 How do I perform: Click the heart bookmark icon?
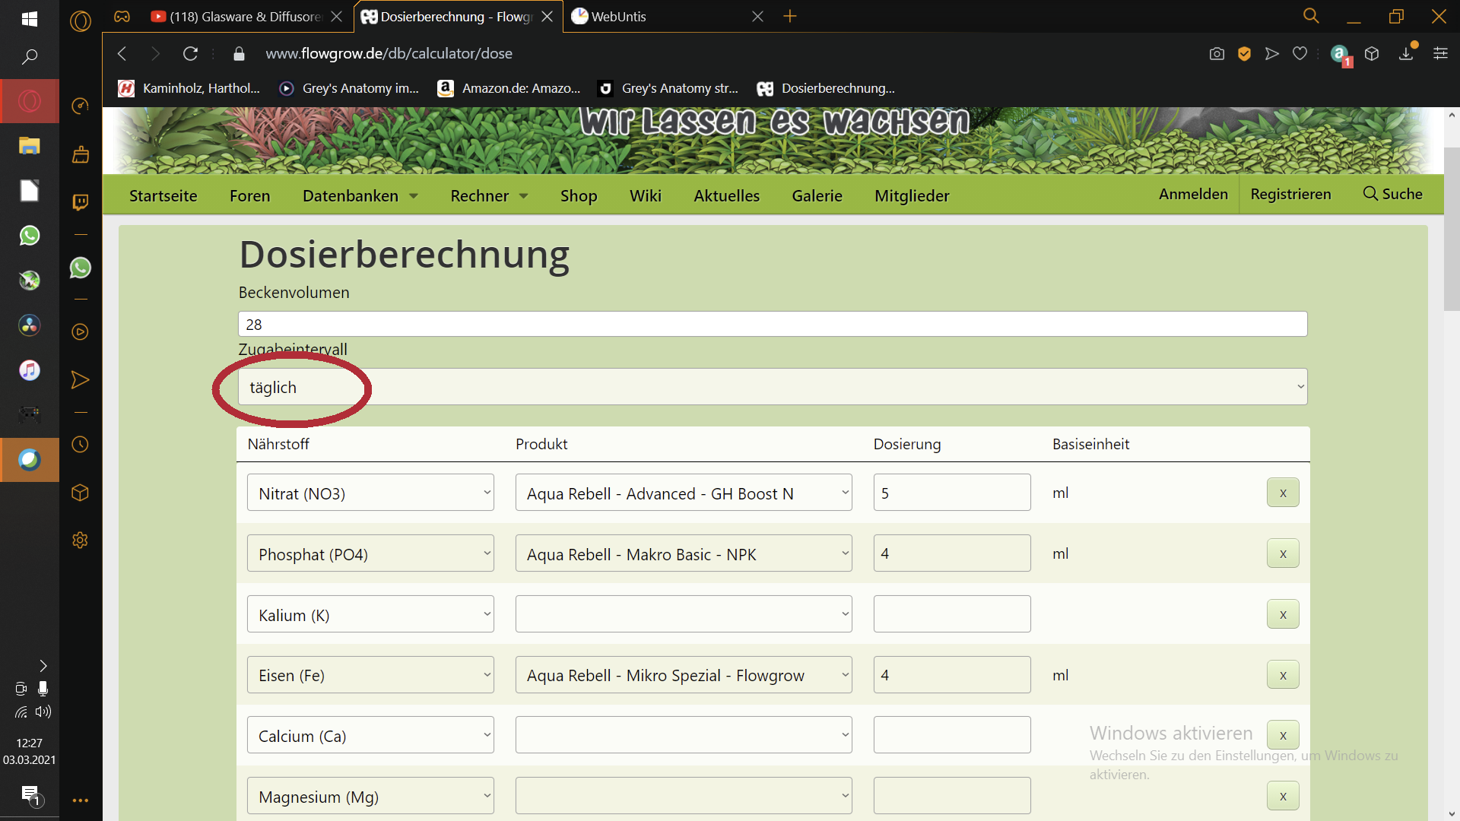[x=1300, y=53]
